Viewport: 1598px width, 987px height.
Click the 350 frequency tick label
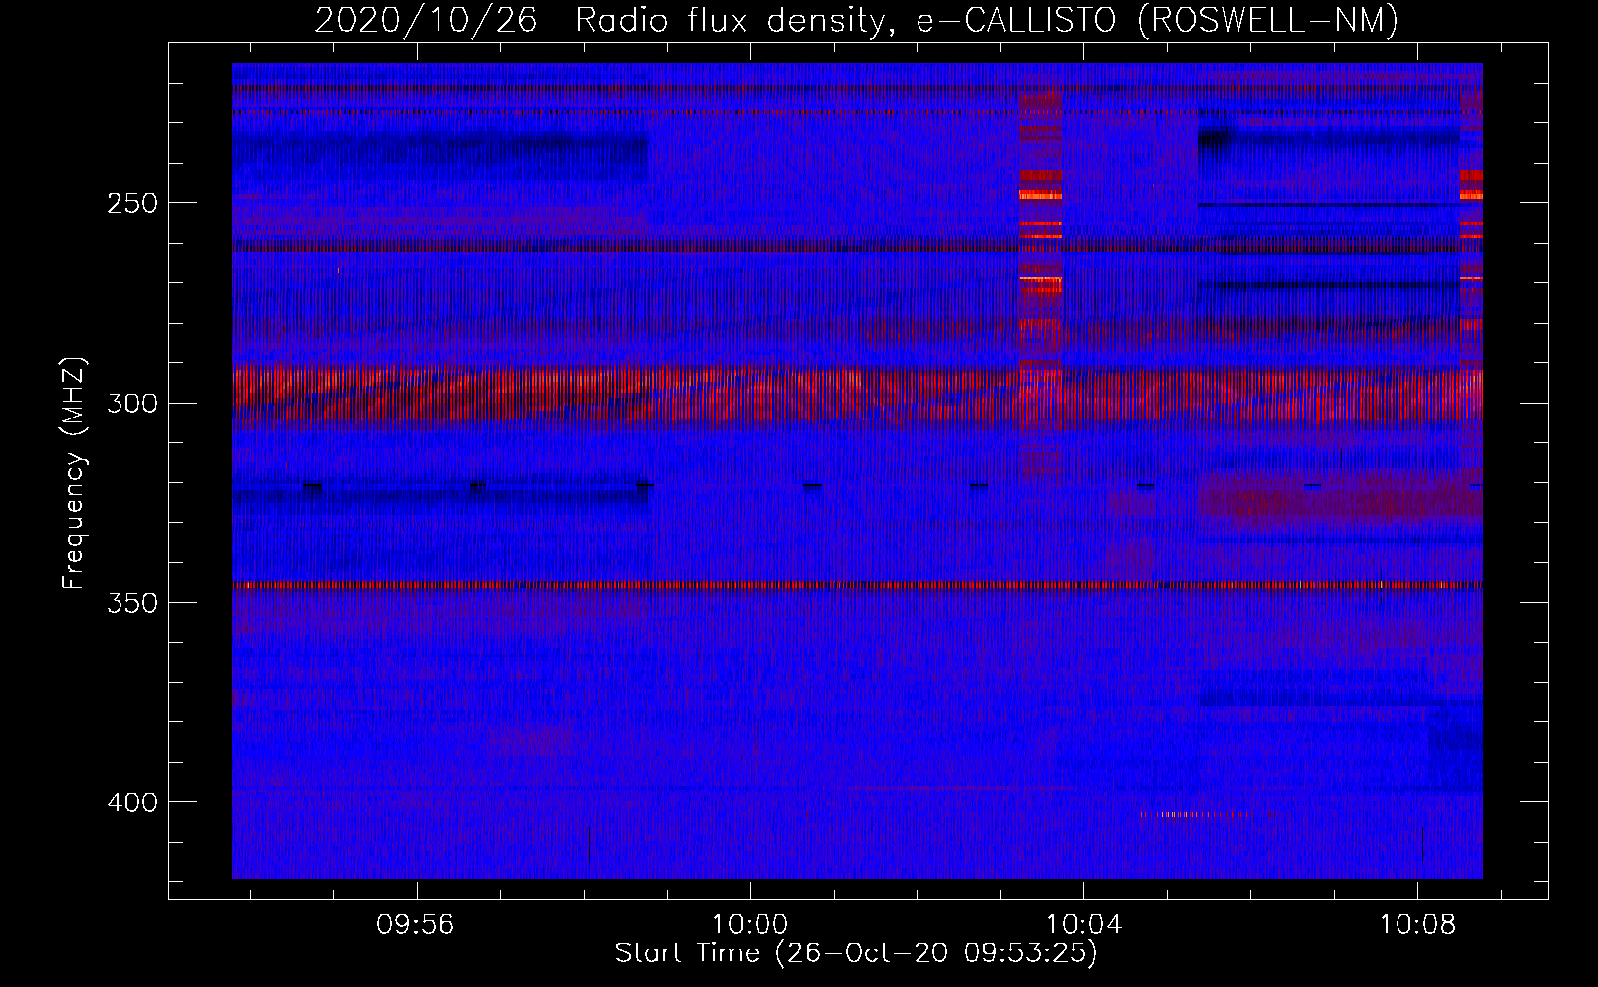click(133, 602)
